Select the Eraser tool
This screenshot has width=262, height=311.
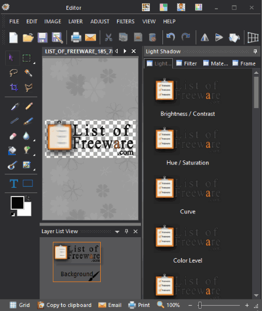13,136
